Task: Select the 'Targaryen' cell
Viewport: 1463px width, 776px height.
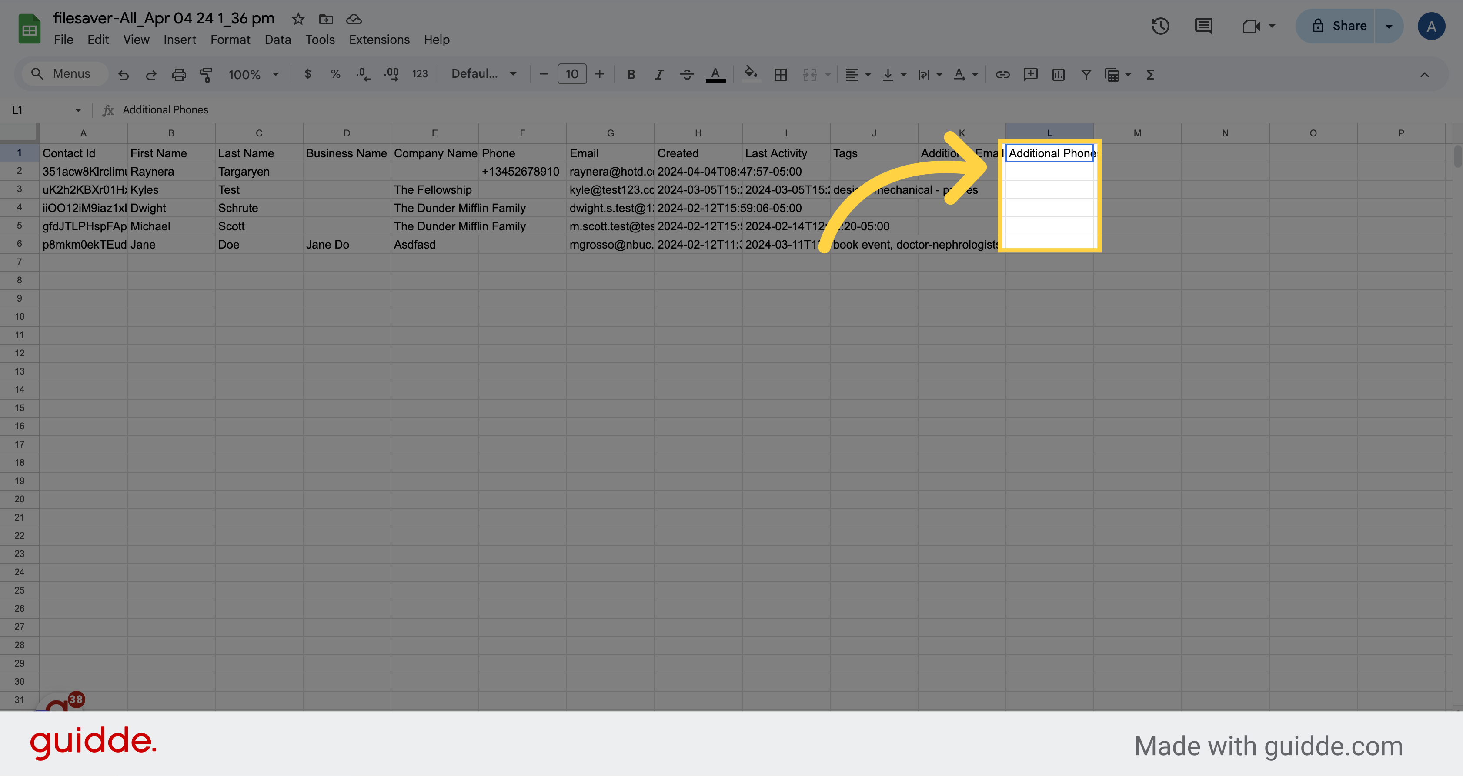Action: (x=258, y=171)
